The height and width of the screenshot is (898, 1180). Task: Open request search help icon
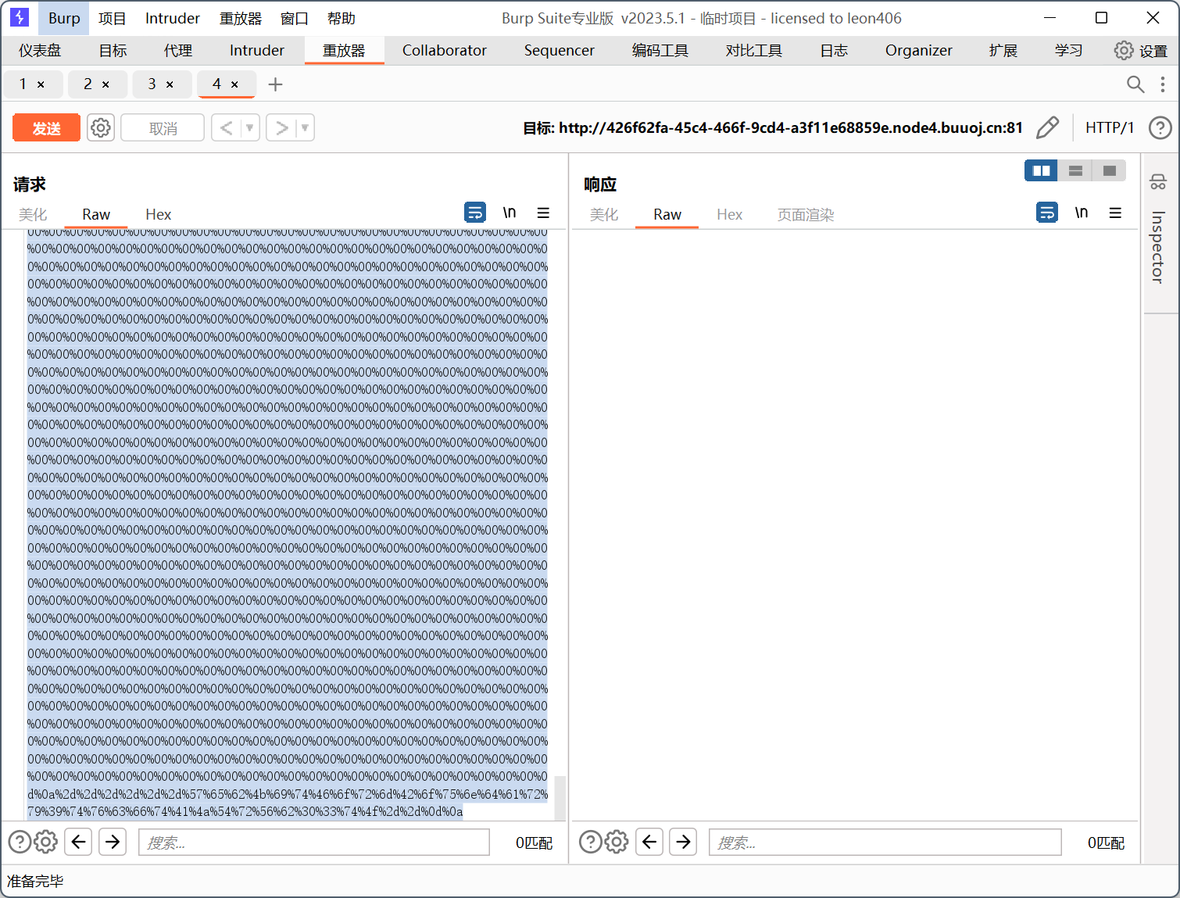(x=20, y=842)
